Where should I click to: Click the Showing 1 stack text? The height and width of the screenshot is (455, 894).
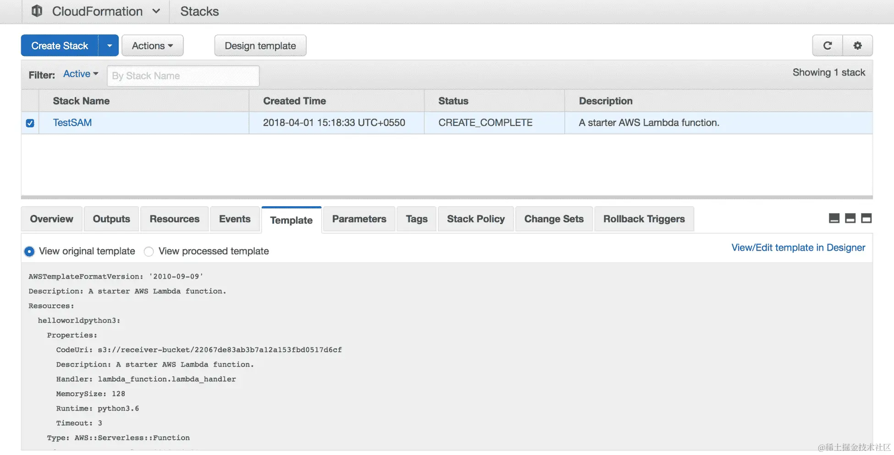829,72
